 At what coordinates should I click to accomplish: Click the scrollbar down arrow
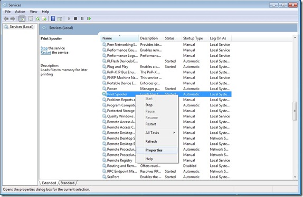click(x=295, y=177)
